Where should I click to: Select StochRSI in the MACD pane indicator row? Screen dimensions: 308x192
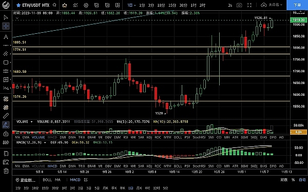[x=199, y=166]
